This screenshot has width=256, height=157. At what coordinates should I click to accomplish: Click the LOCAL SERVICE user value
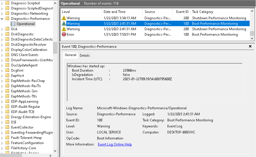109,132
